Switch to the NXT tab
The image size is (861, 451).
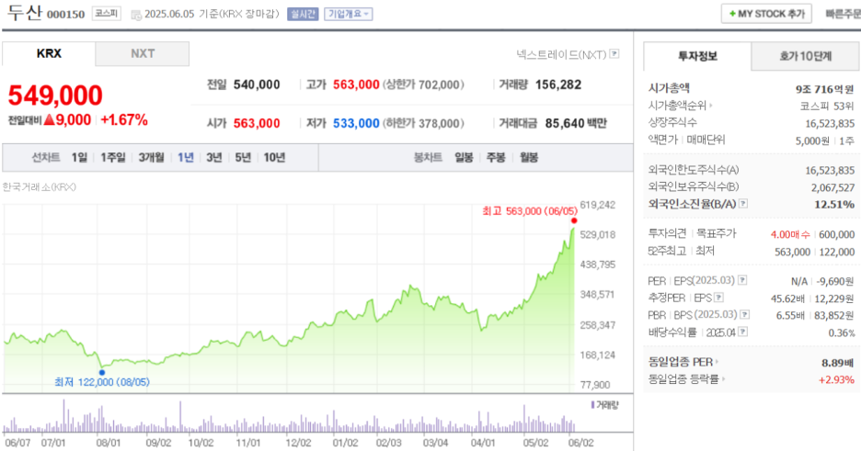tap(143, 53)
